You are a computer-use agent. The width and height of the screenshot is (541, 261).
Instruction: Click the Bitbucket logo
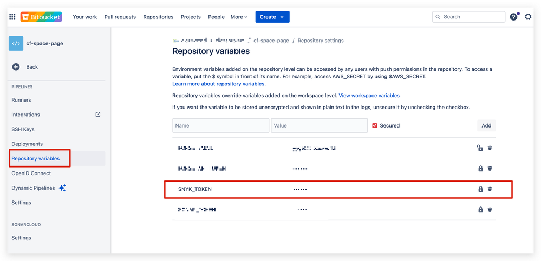pyautogui.click(x=41, y=17)
